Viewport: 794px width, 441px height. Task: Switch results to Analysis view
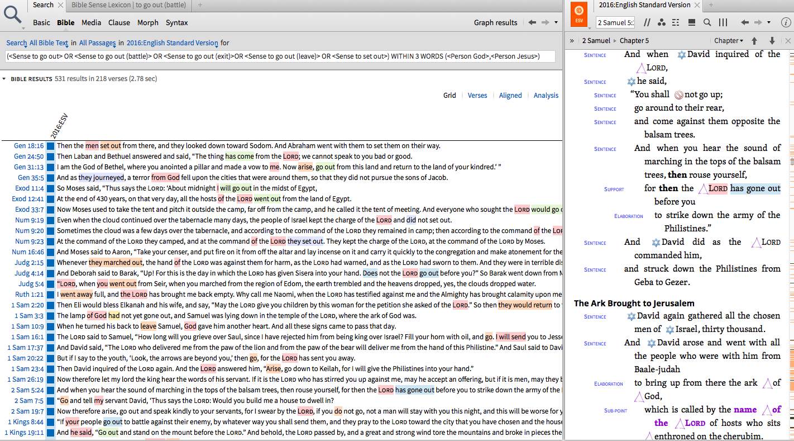click(546, 96)
